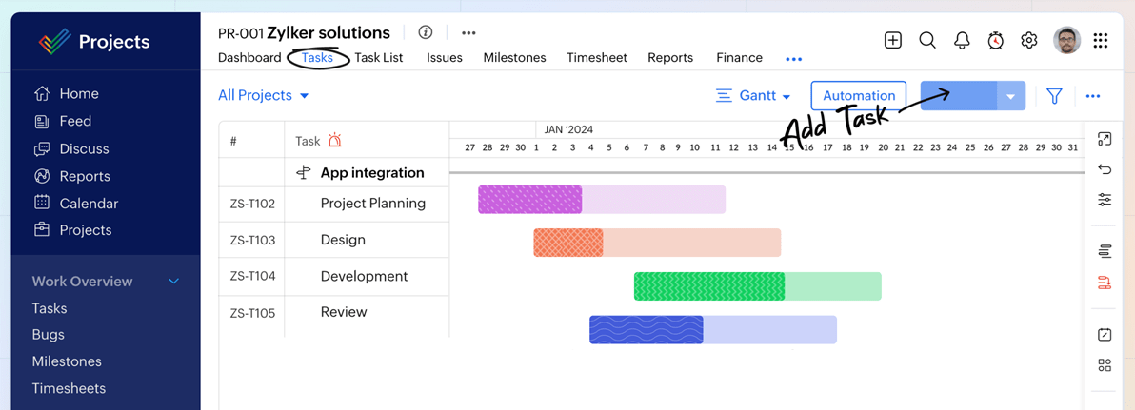This screenshot has width=1135, height=410.
Task: Toggle fullscreen expand icon for Gantt
Action: point(1105,139)
